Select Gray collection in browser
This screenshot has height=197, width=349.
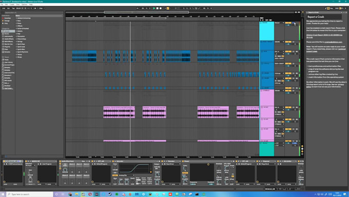[x=6, y=23]
